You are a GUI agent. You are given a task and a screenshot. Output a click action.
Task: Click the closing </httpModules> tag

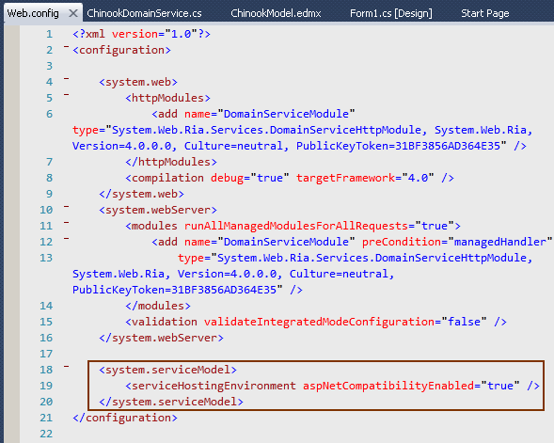(171, 162)
